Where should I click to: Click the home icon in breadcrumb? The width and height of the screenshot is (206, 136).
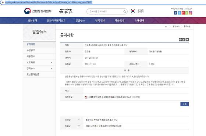pos(166,26)
